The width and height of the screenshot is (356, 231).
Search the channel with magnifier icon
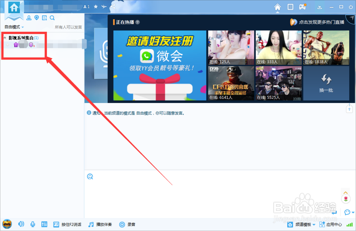pos(52,18)
